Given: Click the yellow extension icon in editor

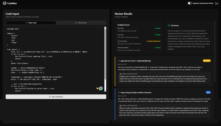Looking at the screenshot, I should (97, 89).
